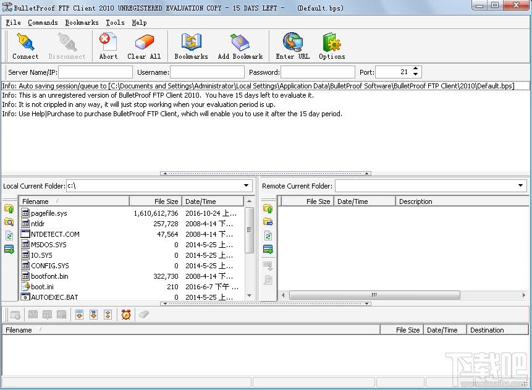
Task: Sort local files by Date/Time column
Action: click(213, 201)
